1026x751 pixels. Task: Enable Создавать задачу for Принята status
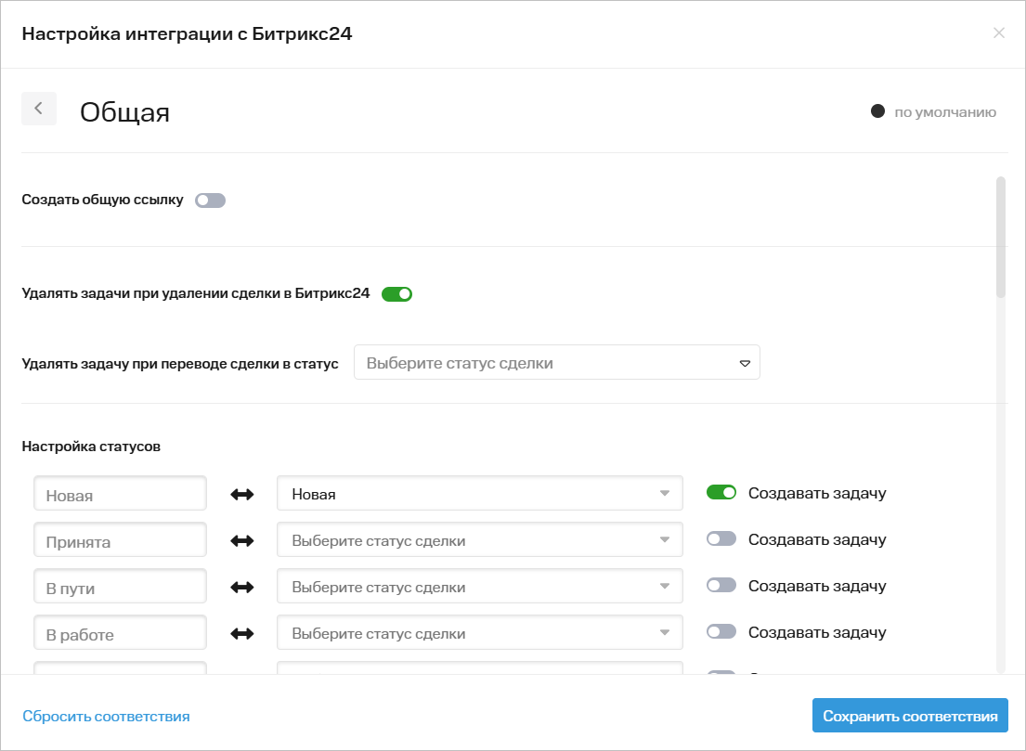721,539
